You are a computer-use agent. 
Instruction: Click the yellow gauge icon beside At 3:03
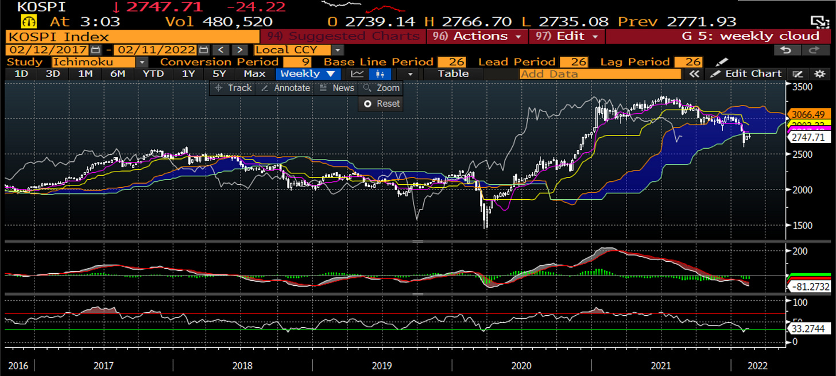(29, 22)
